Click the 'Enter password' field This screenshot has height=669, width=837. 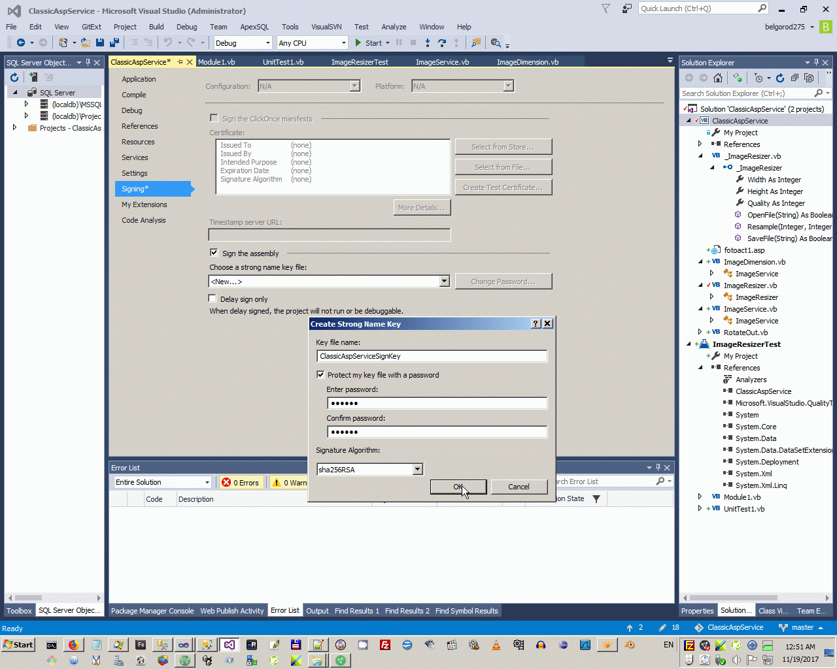(437, 403)
